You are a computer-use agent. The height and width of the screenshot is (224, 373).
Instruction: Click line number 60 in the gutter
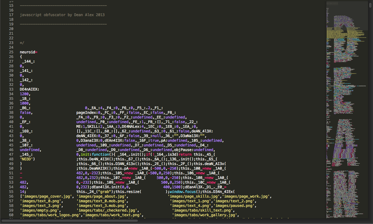coord(11,215)
